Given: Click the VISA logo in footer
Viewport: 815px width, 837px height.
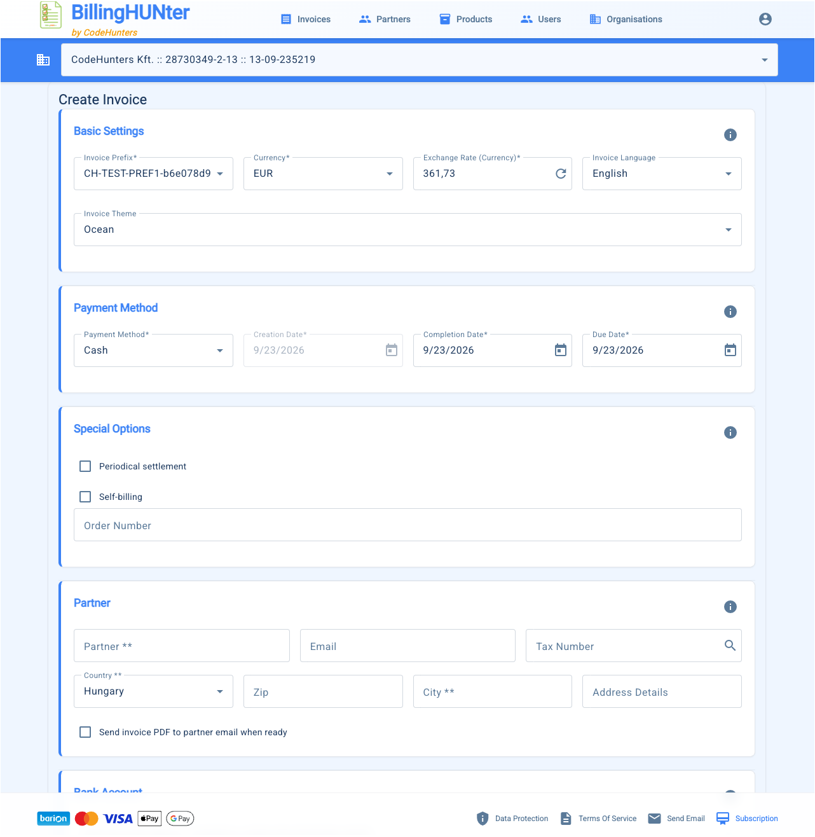Looking at the screenshot, I should click(118, 819).
